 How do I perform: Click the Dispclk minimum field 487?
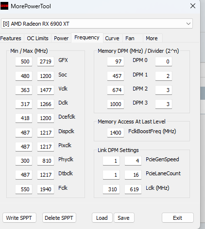point(24,133)
